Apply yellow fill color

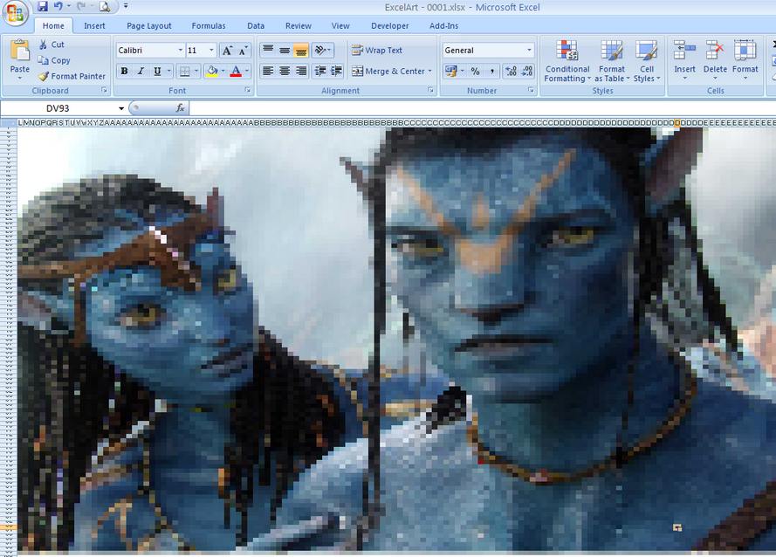tap(212, 72)
